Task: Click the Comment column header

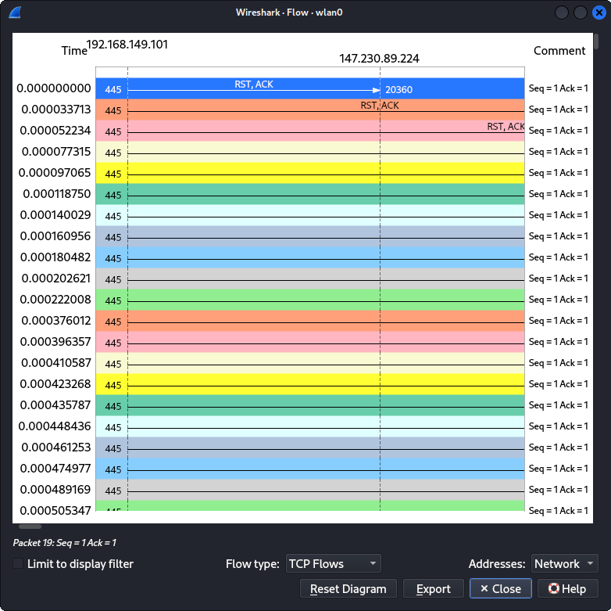Action: coord(559,51)
